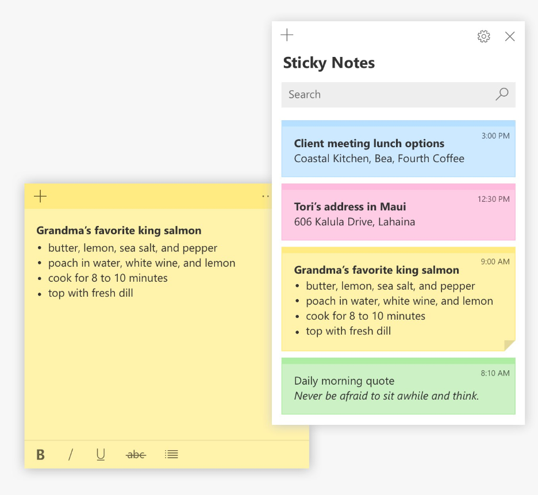This screenshot has height=495, width=538.
Task: Click 'top with fresh dill' in list card
Action: coord(348,331)
